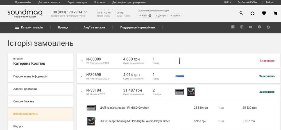281x130 pixels.
Task: Visit the Facebook social page icon
Action: [233, 27]
